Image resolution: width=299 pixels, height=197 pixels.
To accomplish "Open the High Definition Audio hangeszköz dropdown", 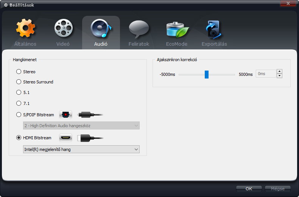I will 81,126.
